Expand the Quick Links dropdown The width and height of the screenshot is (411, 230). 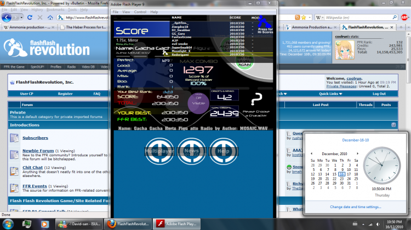[330, 94]
